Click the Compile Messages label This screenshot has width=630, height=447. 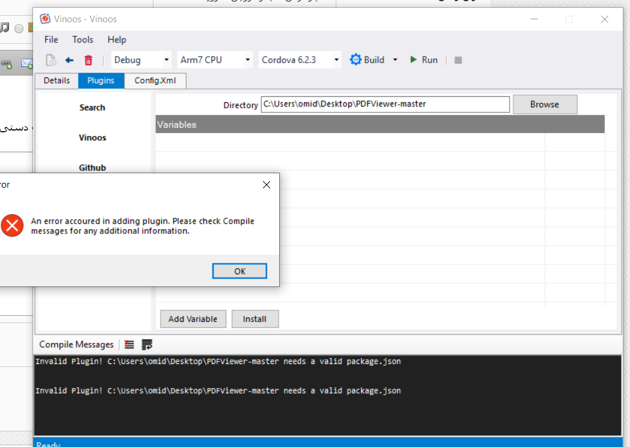click(76, 345)
